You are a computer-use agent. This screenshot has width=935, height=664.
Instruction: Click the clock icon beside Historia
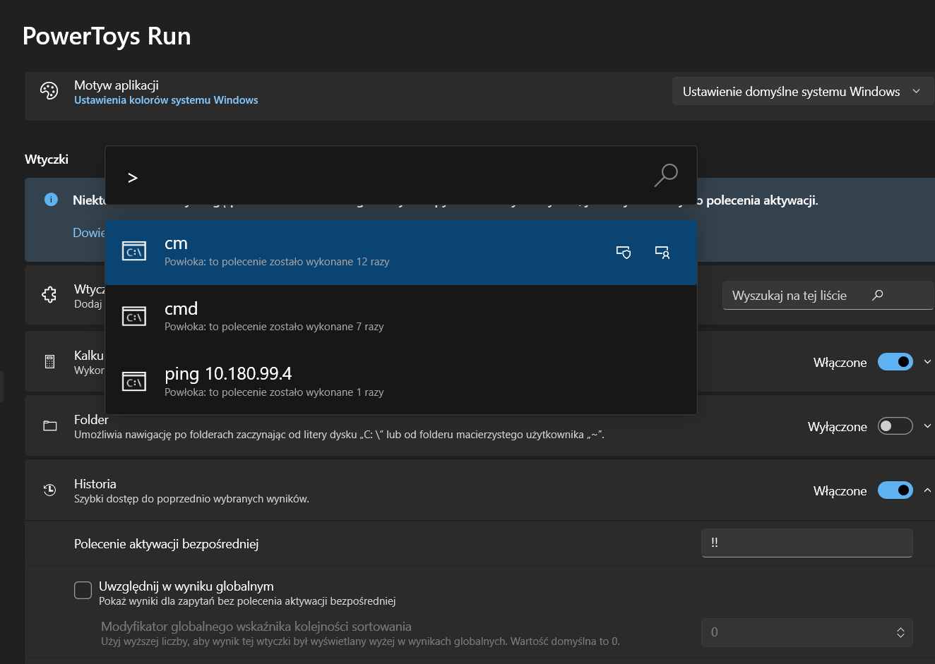coord(49,490)
